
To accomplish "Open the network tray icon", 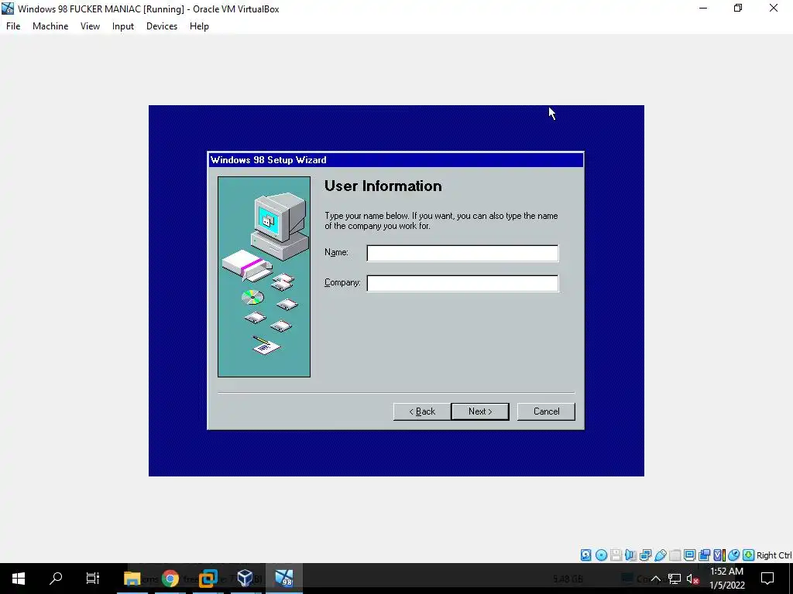I will (675, 579).
